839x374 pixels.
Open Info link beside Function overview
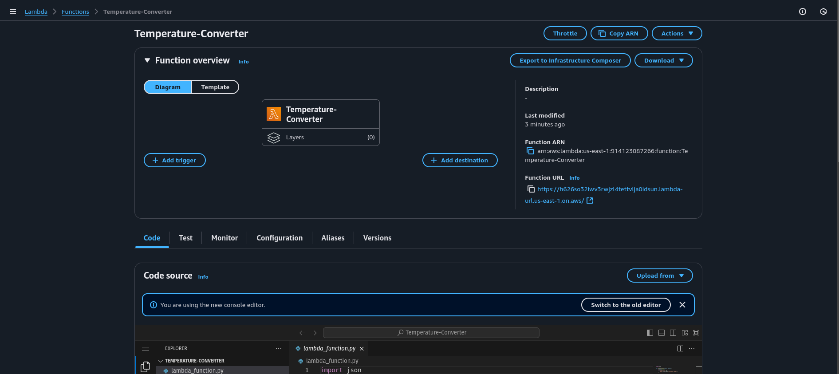pos(244,62)
